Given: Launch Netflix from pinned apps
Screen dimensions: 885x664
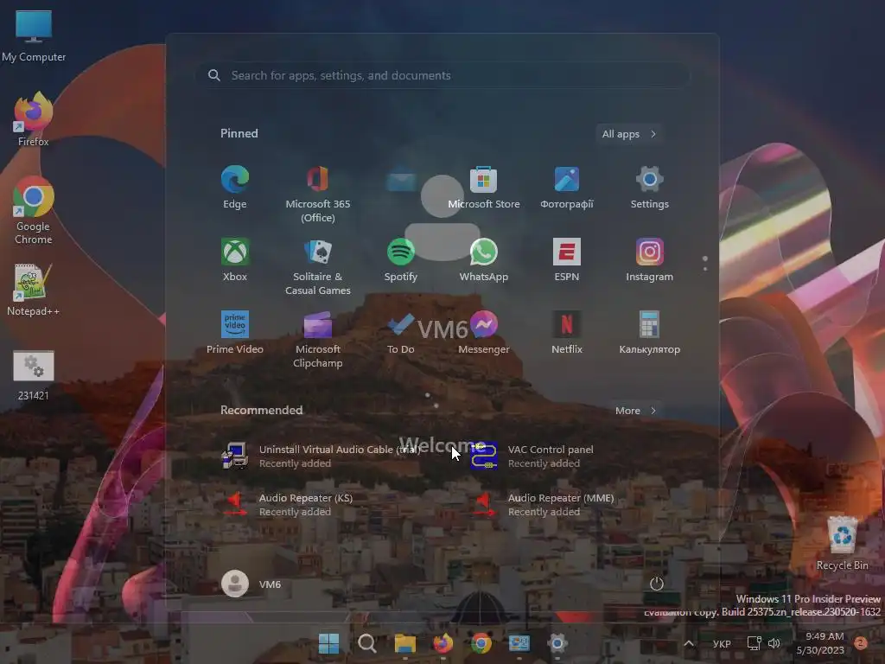Looking at the screenshot, I should pos(567,333).
